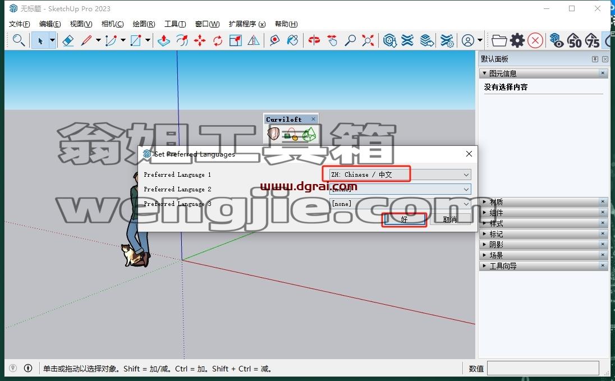Open the 相机(C) menu
Viewport: 615px width, 381px height.
pos(112,24)
